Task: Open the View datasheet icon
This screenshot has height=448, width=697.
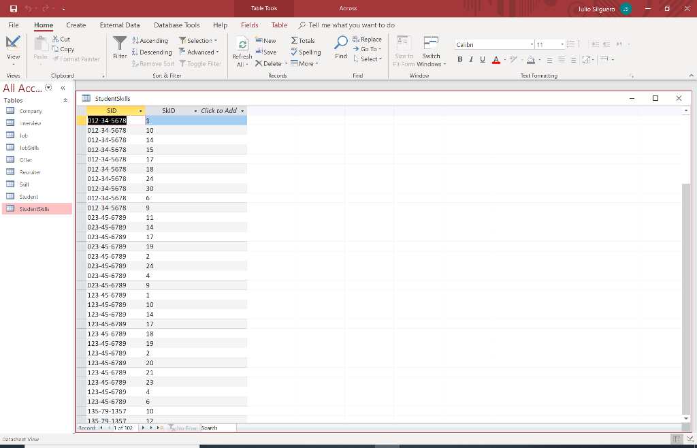Action: [13, 43]
